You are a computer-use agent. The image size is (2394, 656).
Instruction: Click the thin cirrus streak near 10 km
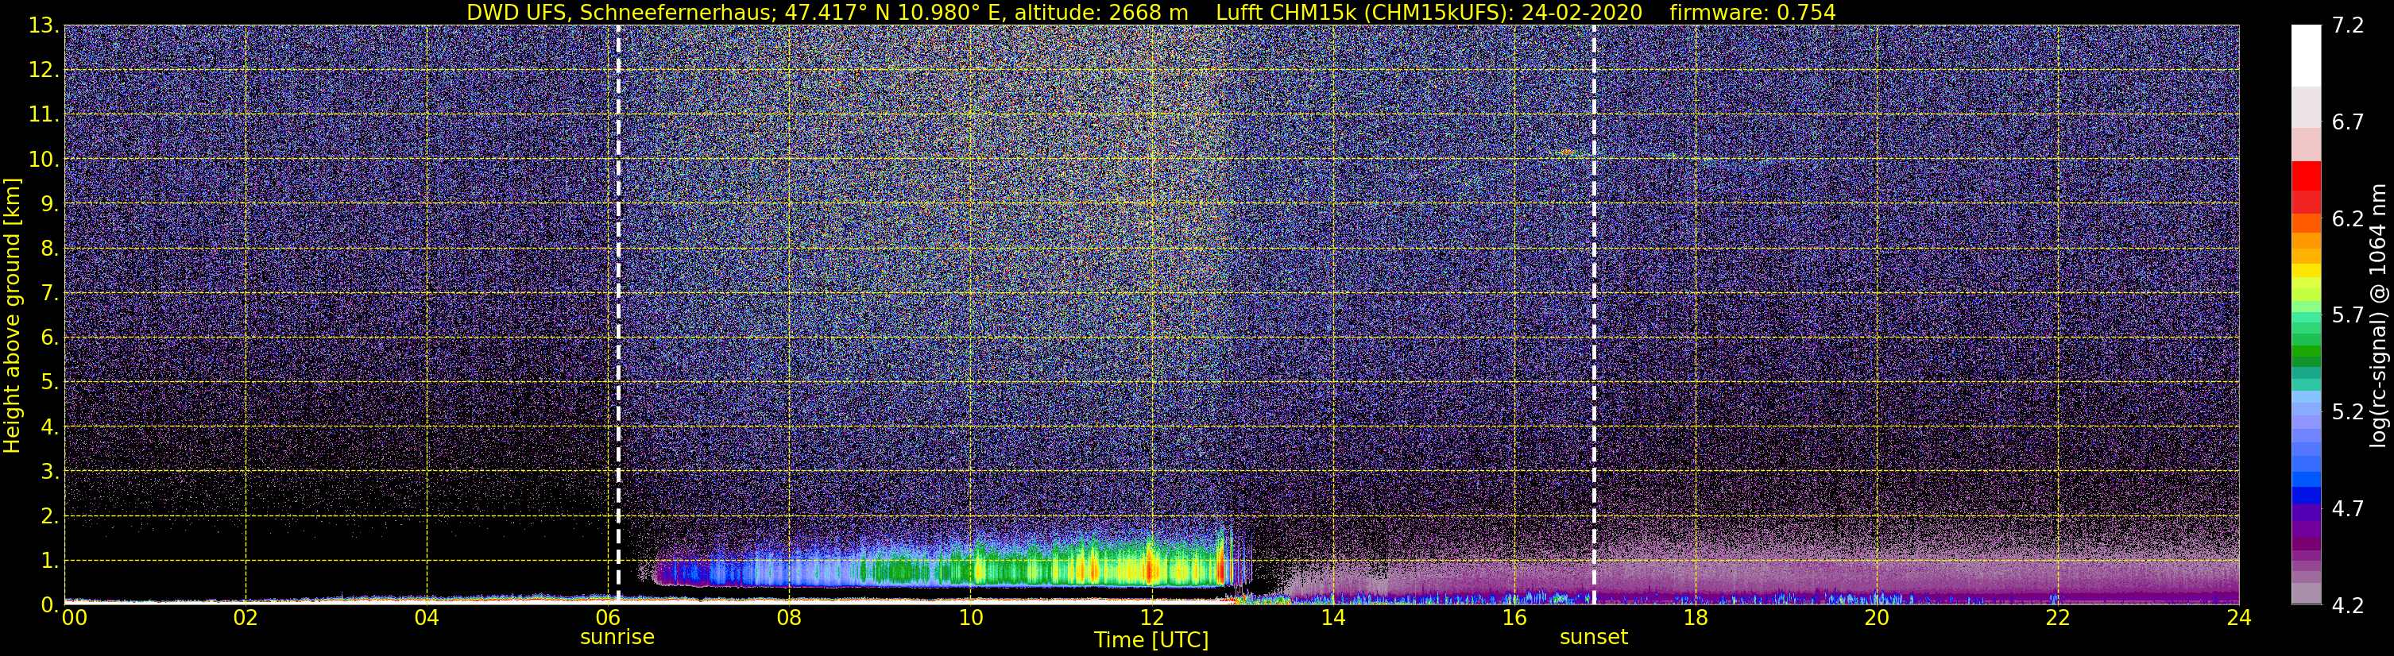point(1567,152)
